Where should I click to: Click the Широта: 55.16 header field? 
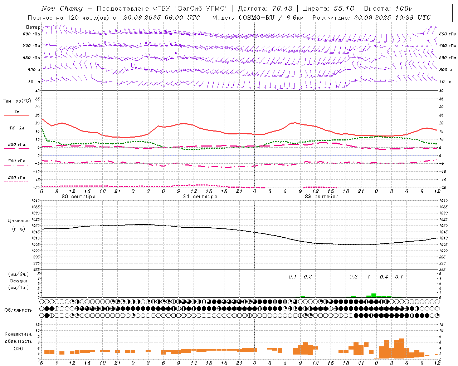point(328,9)
